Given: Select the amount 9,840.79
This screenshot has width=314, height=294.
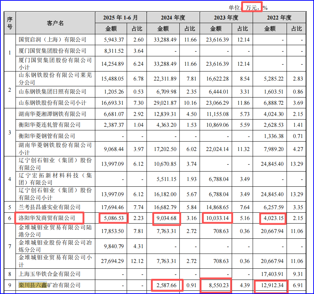Looking at the screenshot, I should click(114, 246).
